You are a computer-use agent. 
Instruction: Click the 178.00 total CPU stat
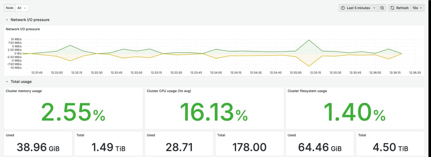[249, 147]
